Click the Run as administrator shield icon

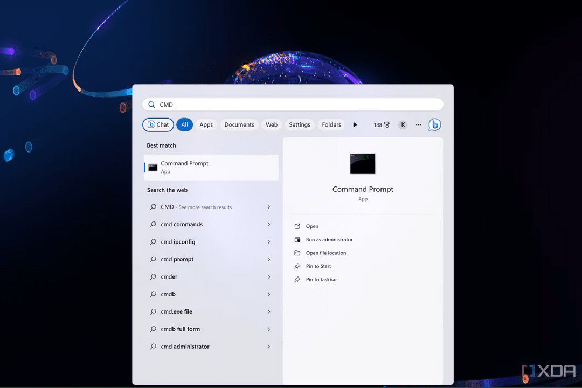(297, 240)
